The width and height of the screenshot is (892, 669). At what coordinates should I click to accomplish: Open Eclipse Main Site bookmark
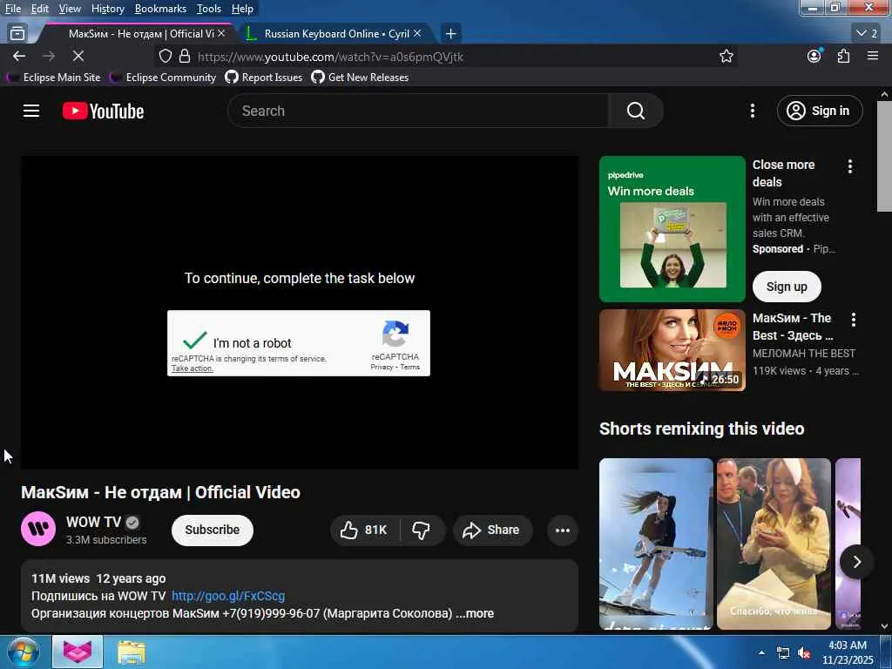55,78
